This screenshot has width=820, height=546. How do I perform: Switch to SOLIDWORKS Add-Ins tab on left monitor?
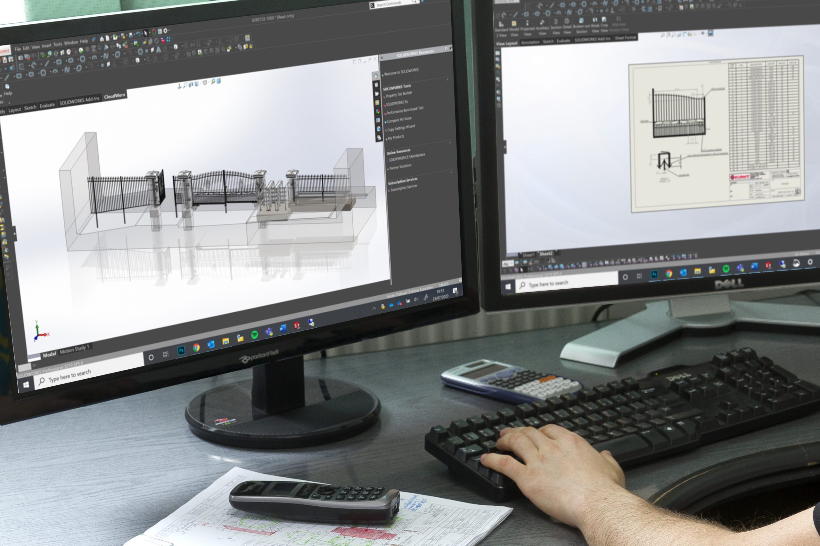tap(79, 100)
